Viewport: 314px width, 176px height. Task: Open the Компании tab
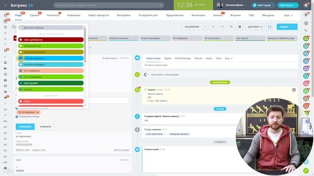pyautogui.click(x=74, y=15)
